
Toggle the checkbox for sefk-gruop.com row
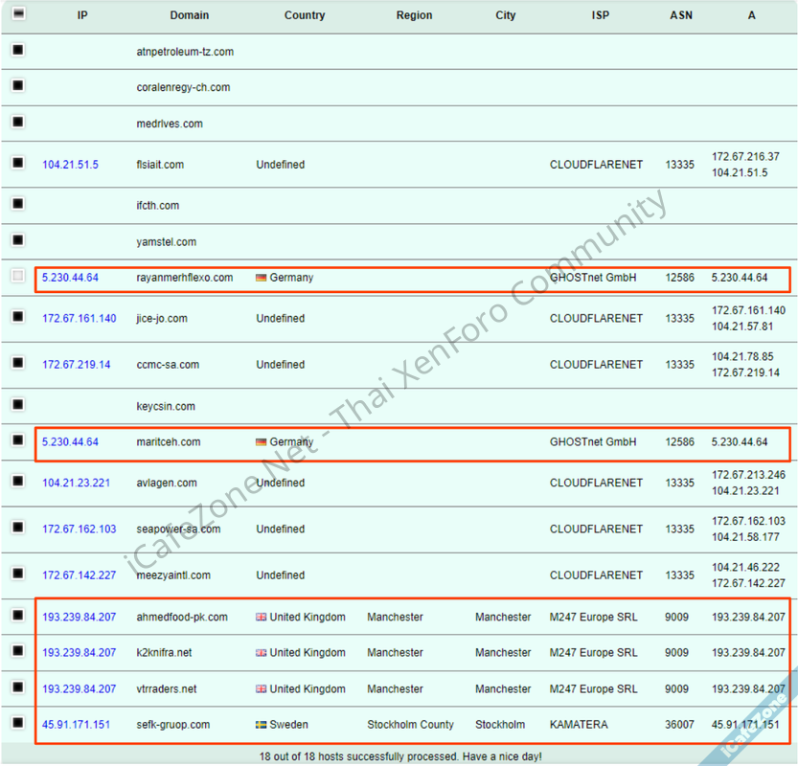click(x=18, y=724)
